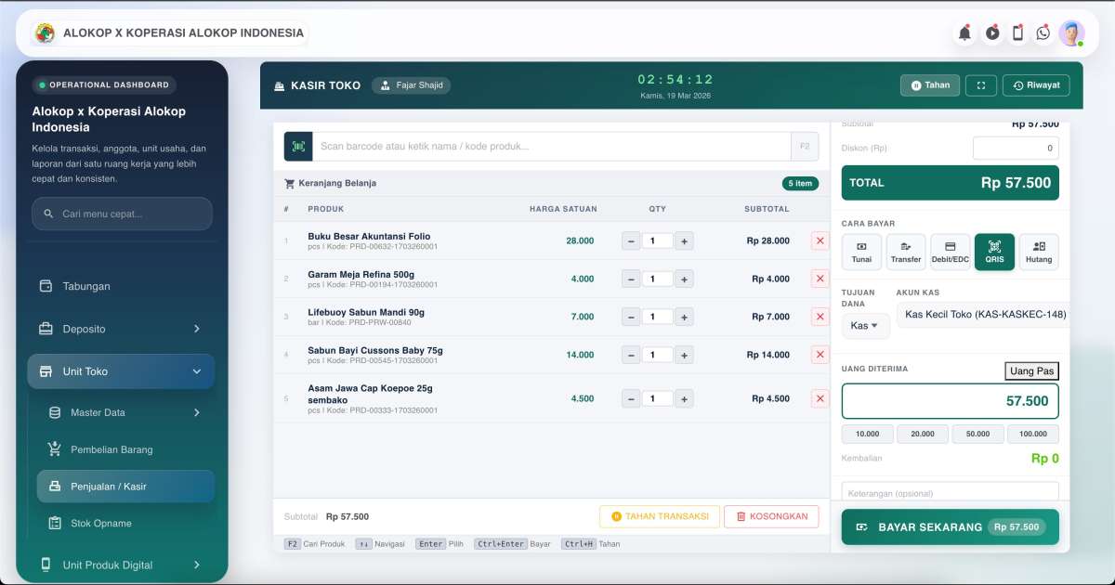Select Tunai payment method

pos(861,252)
